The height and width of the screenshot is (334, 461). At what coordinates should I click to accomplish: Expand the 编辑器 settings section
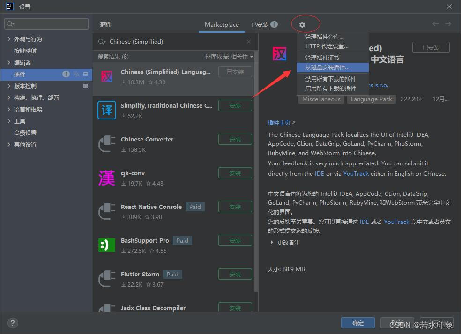click(x=9, y=62)
